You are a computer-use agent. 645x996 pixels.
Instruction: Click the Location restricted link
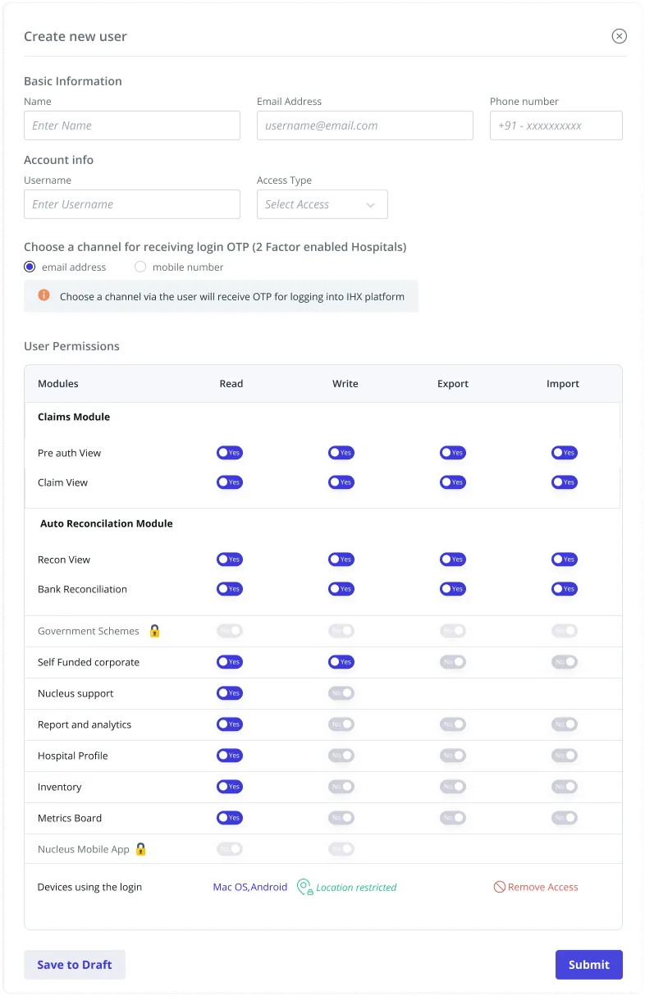tap(356, 888)
